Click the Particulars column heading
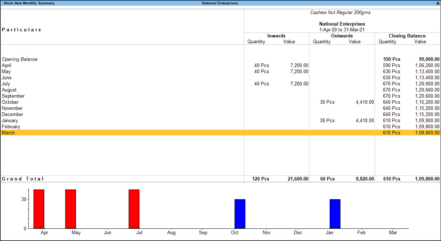 coord(21,30)
